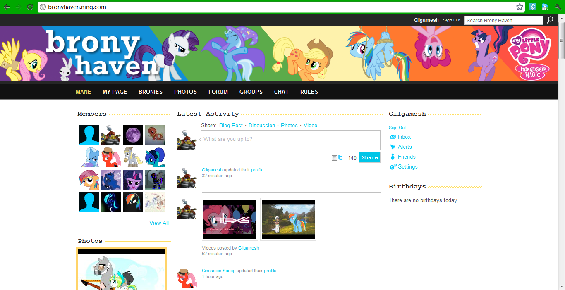Click the What are you up to field

[290, 140]
